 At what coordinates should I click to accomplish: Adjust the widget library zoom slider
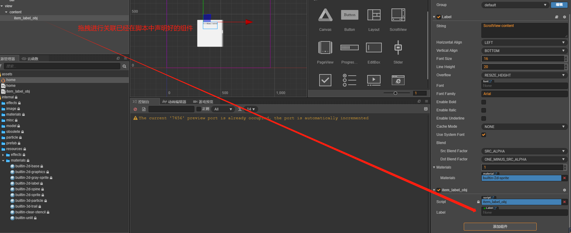[395, 93]
